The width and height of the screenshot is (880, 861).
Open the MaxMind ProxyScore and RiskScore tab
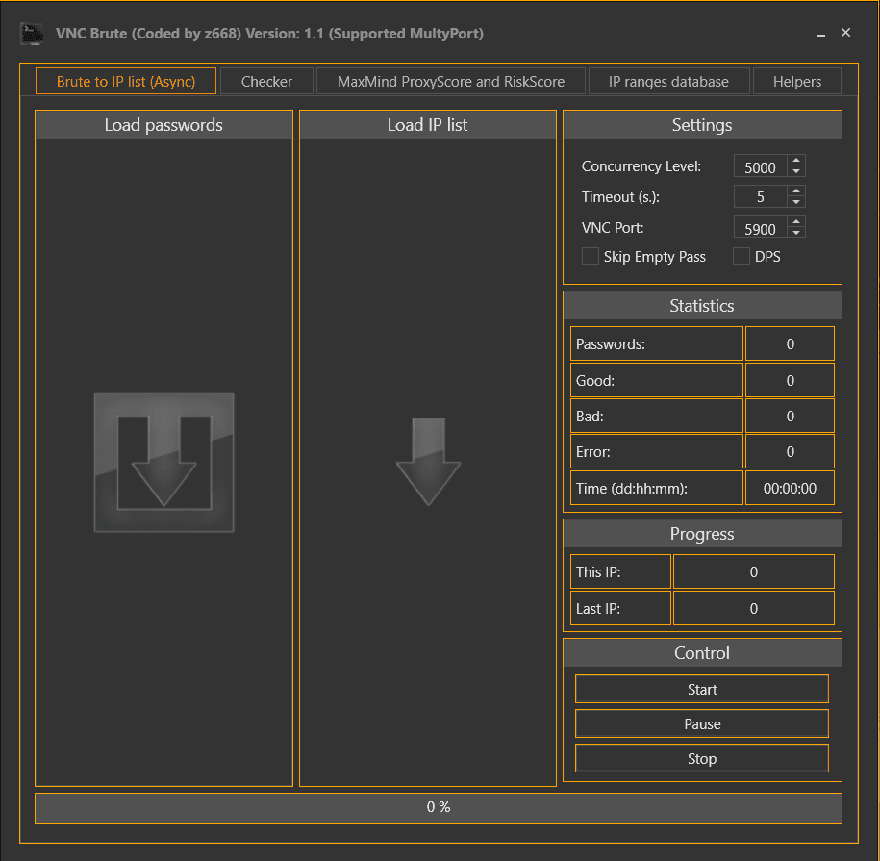pyautogui.click(x=451, y=82)
